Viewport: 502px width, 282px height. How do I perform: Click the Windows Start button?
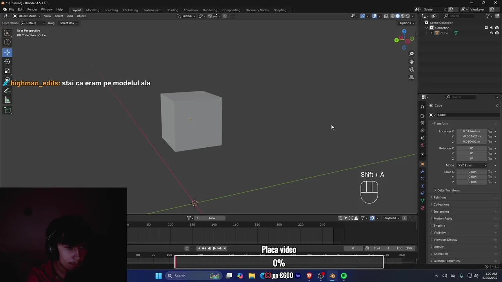click(158, 276)
